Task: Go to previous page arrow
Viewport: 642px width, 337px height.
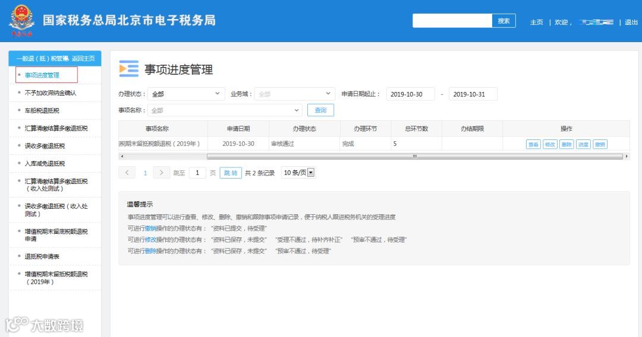Action: pyautogui.click(x=127, y=173)
